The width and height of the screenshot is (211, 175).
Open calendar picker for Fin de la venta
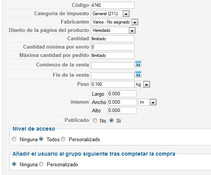pos(138,74)
